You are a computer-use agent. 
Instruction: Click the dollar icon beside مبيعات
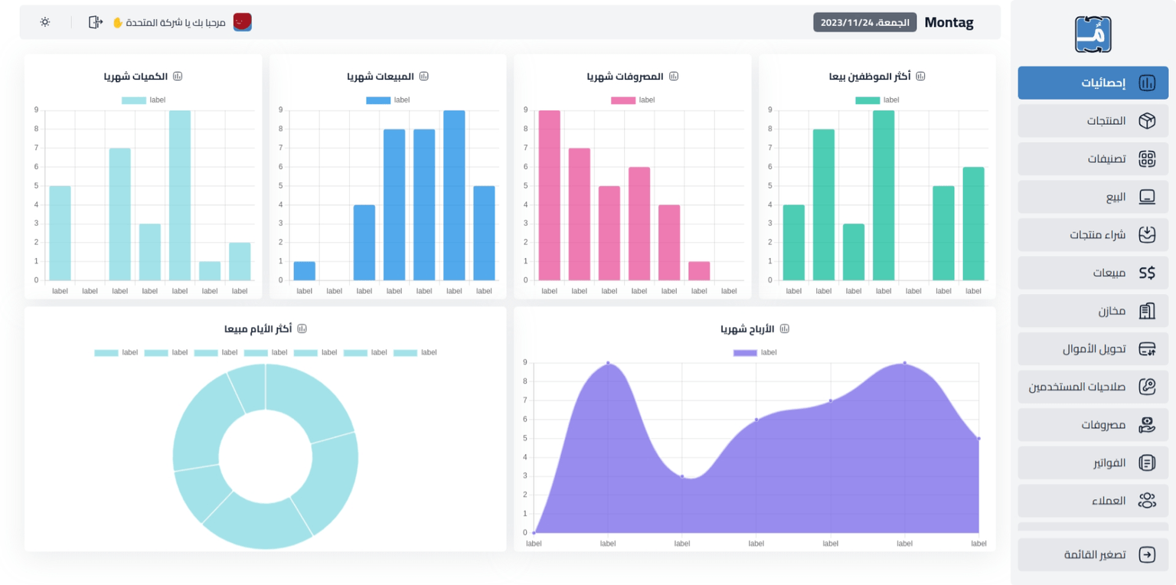click(1147, 273)
